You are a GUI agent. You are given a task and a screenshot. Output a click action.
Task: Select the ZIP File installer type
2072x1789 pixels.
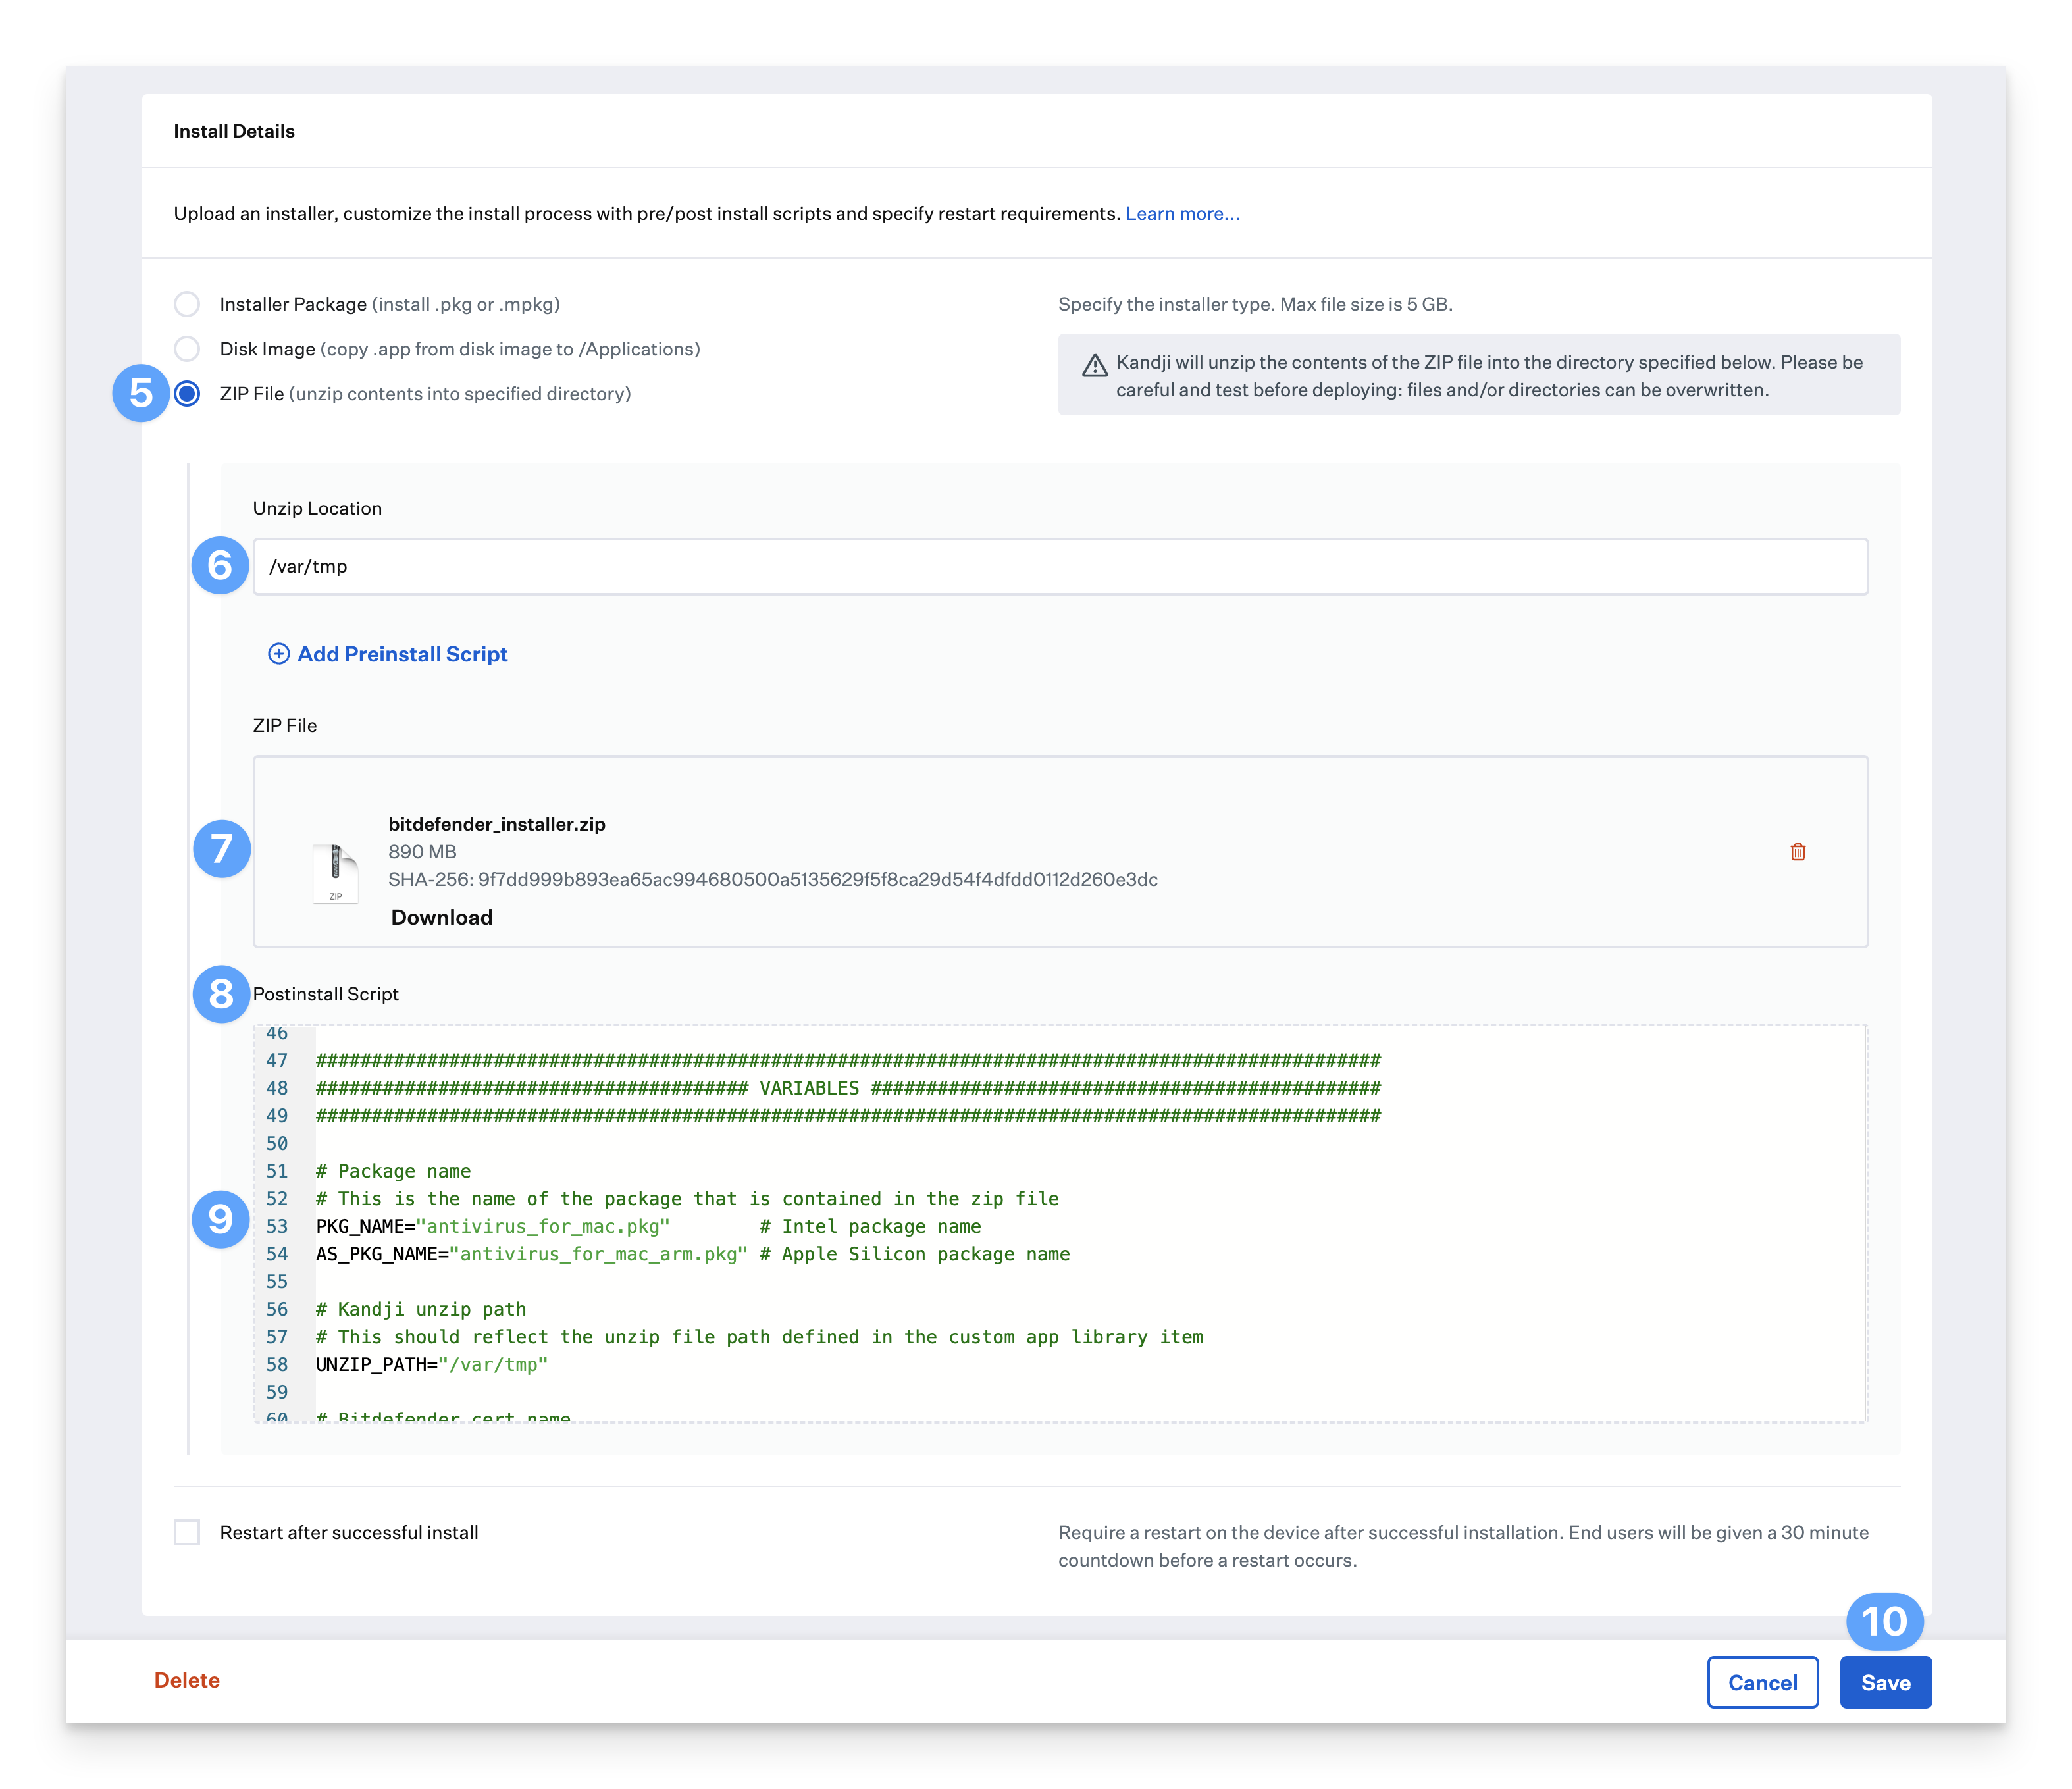187,394
